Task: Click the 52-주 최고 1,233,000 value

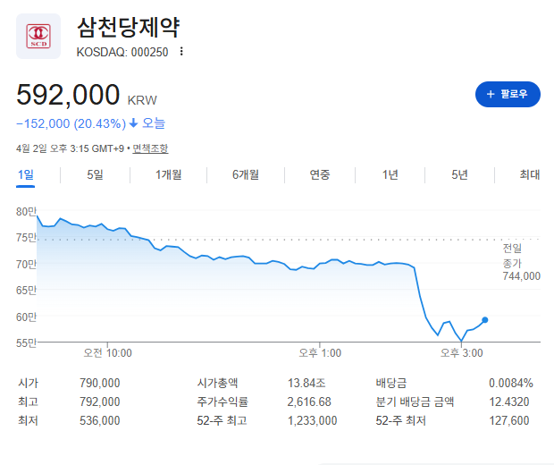Action: click(x=312, y=420)
